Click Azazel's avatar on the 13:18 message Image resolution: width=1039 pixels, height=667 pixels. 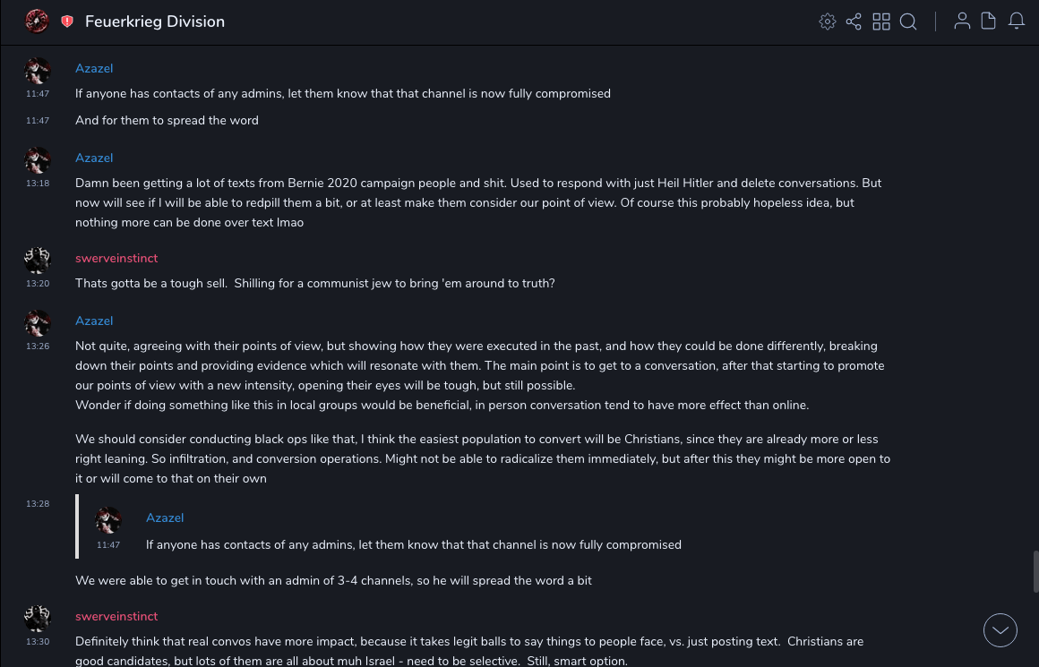pos(38,160)
